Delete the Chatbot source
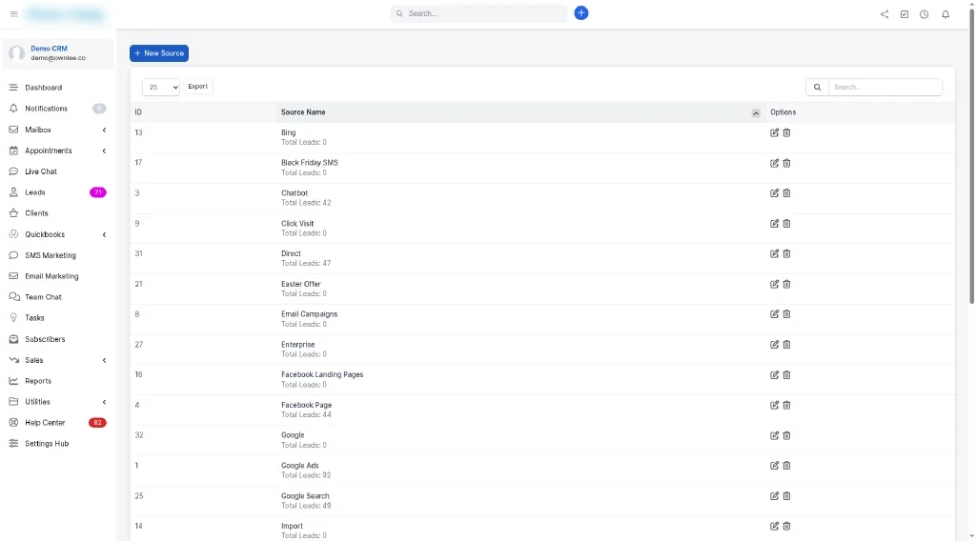976x541 pixels. [786, 192]
